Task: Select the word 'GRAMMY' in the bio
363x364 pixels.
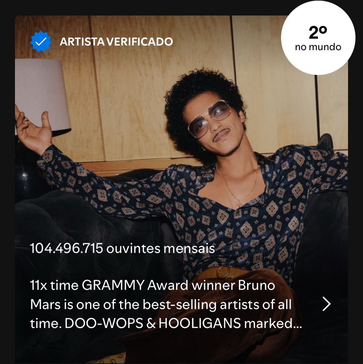Action: tap(113, 285)
